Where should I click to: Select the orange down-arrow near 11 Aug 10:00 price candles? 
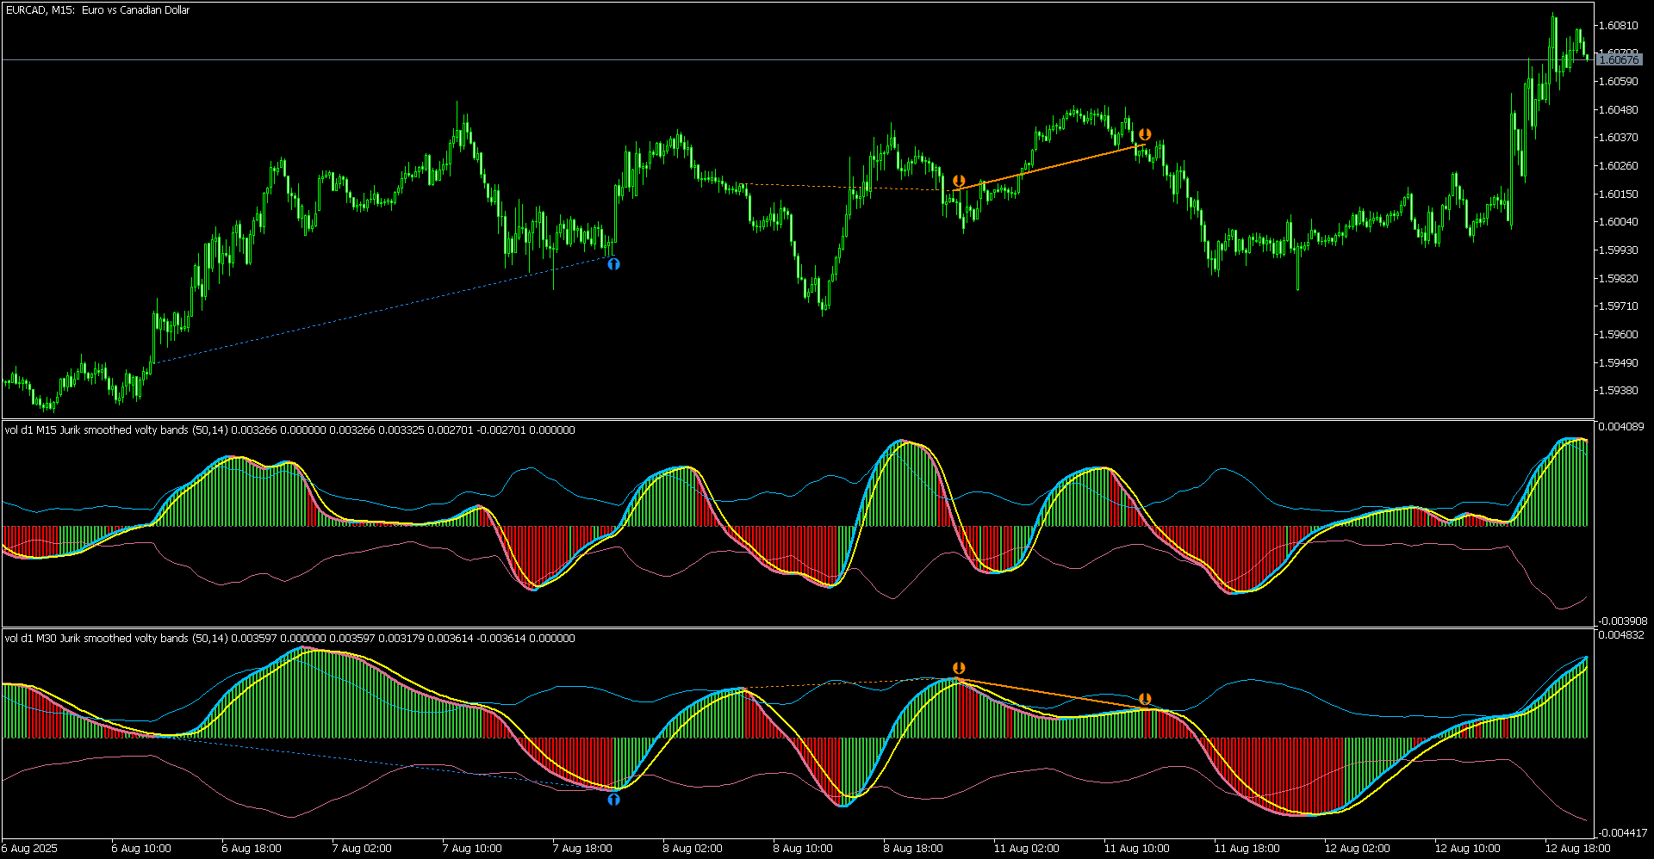pos(1145,134)
